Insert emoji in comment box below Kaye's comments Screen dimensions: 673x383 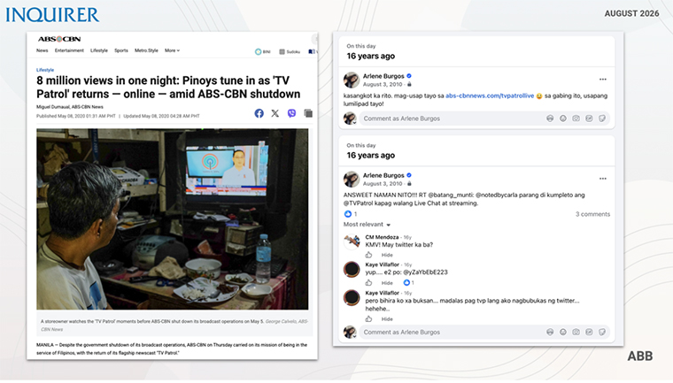562,332
